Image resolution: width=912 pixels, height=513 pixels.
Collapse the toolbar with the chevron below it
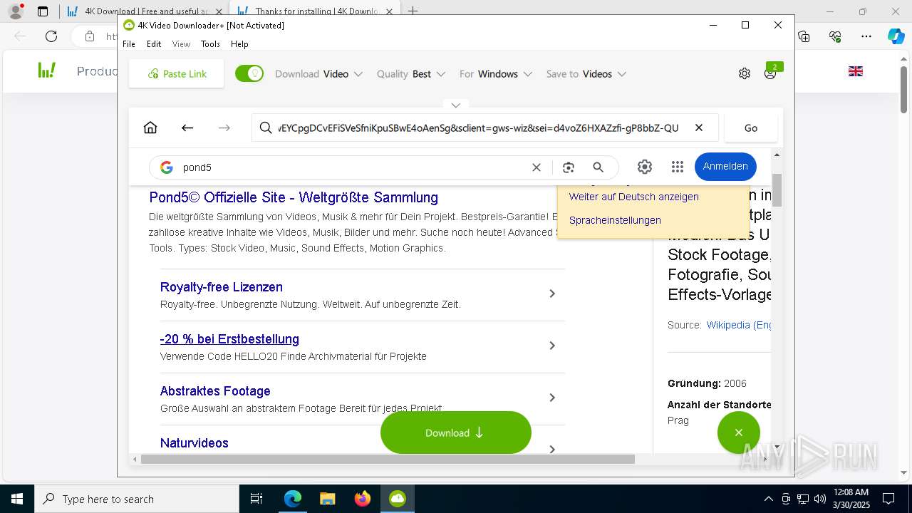point(455,105)
